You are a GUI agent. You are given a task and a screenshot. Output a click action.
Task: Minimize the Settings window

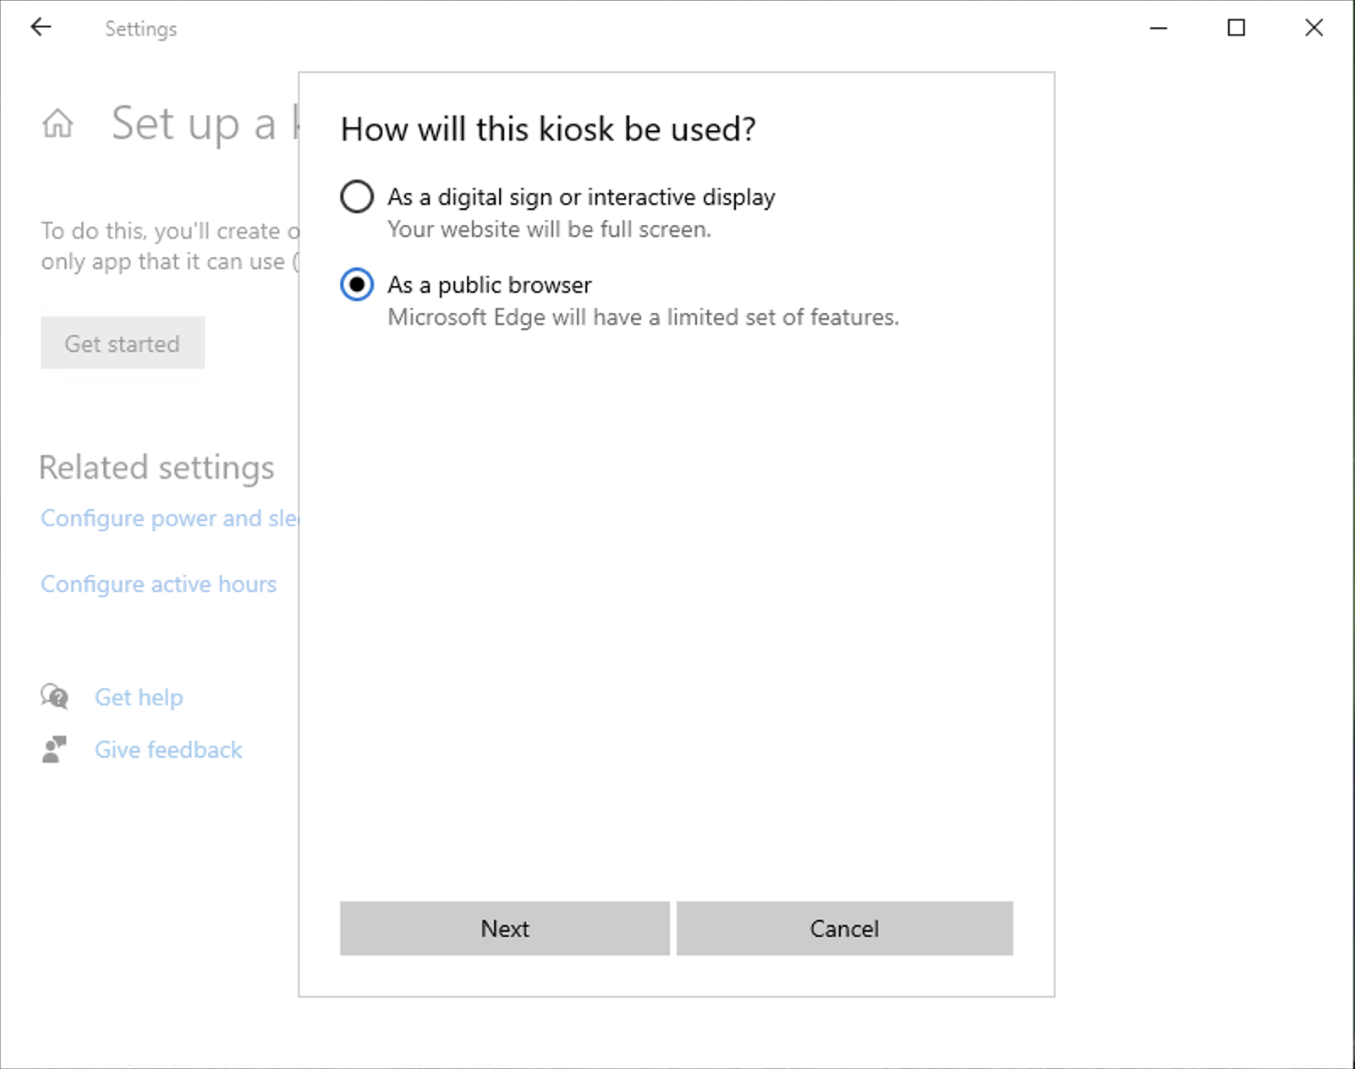point(1159,28)
